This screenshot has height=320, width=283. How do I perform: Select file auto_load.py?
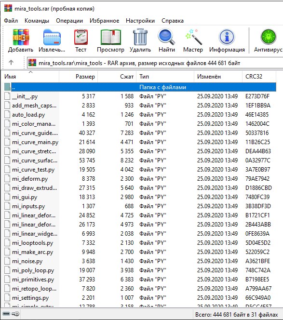28,115
